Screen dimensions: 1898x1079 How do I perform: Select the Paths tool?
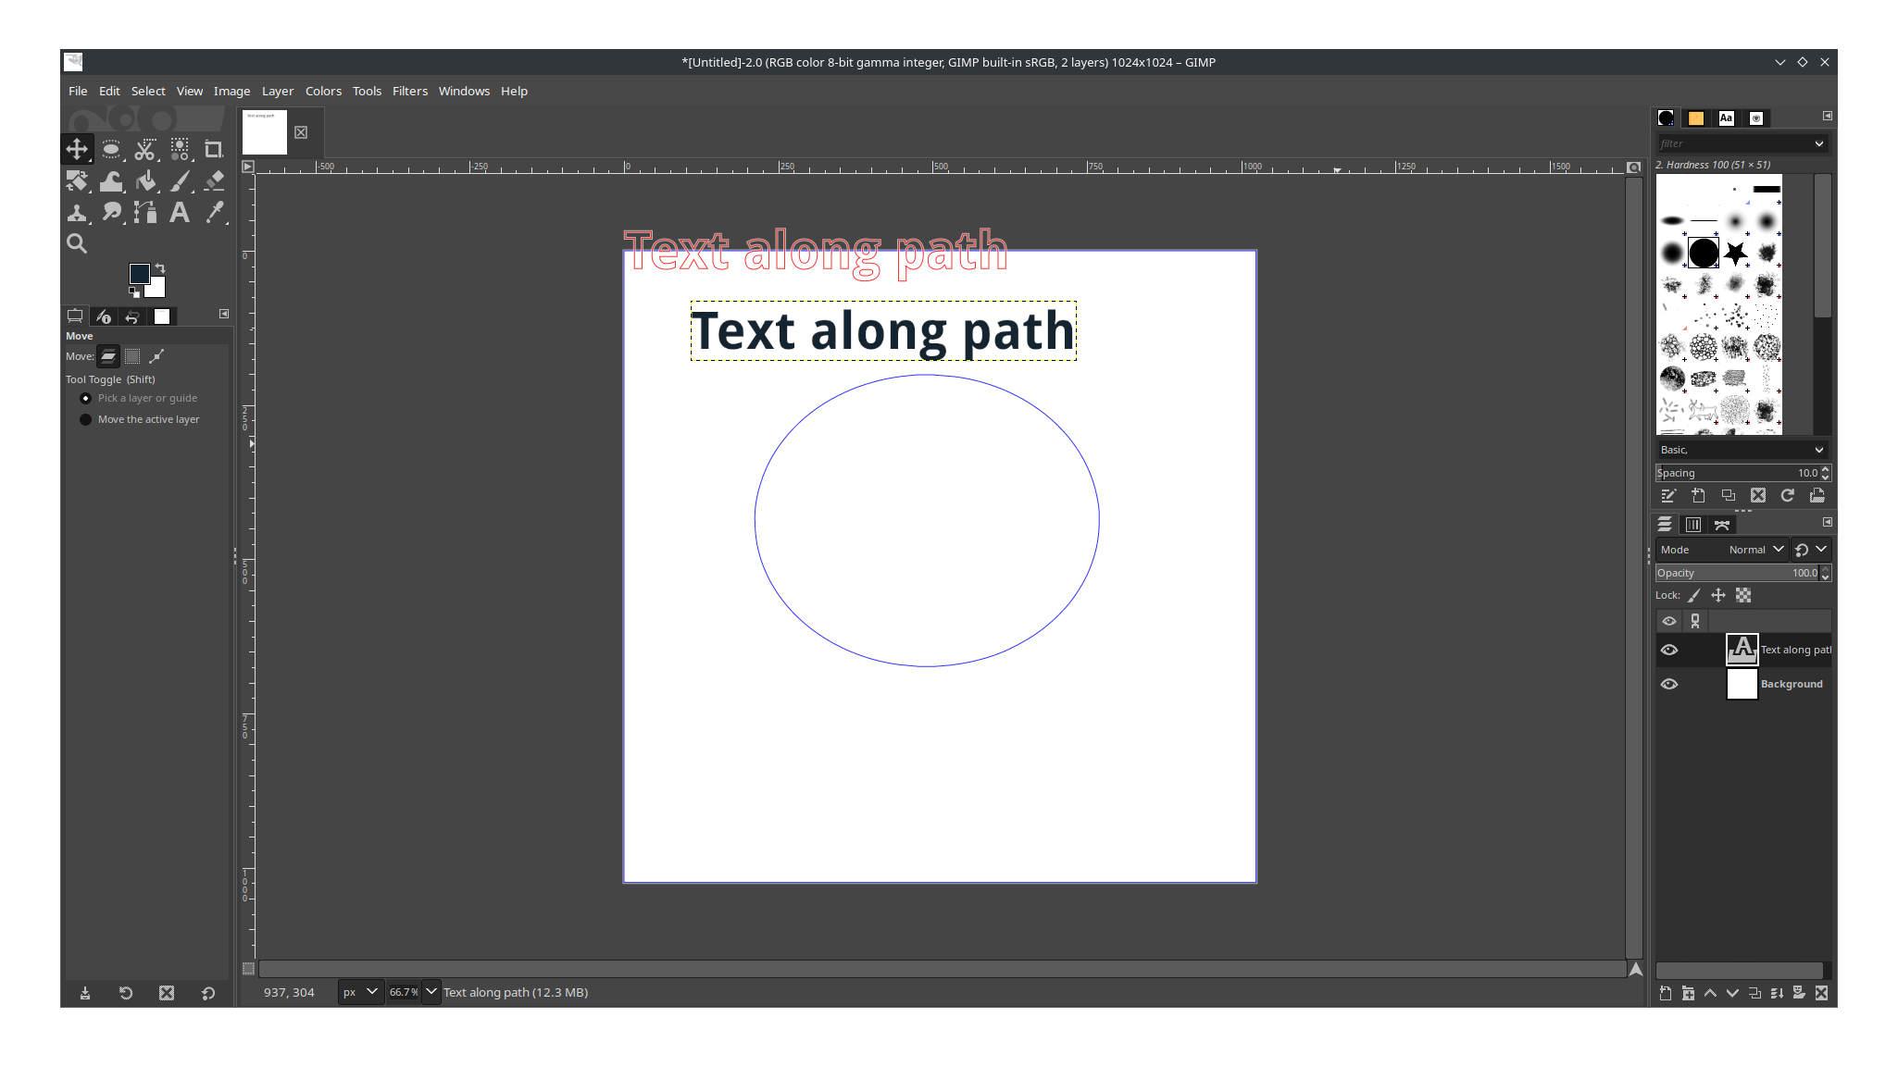145,213
